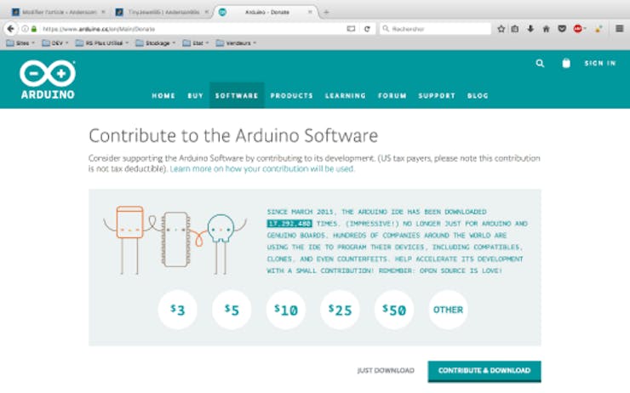Switch to the TinyJewelI95 tab

tap(163, 12)
